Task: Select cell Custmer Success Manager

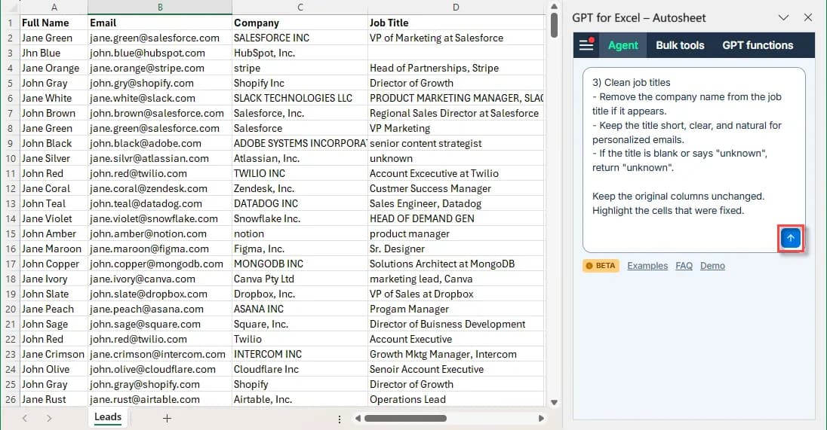Action: point(456,188)
